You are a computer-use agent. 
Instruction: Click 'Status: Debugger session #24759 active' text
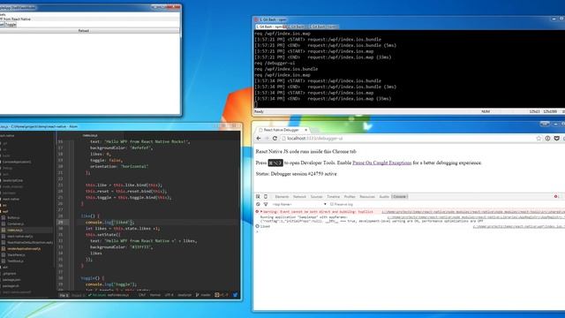297,174
